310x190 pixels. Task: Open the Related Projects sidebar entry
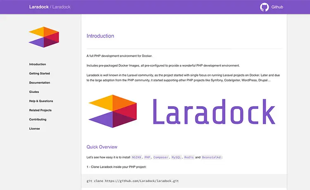tap(40, 110)
